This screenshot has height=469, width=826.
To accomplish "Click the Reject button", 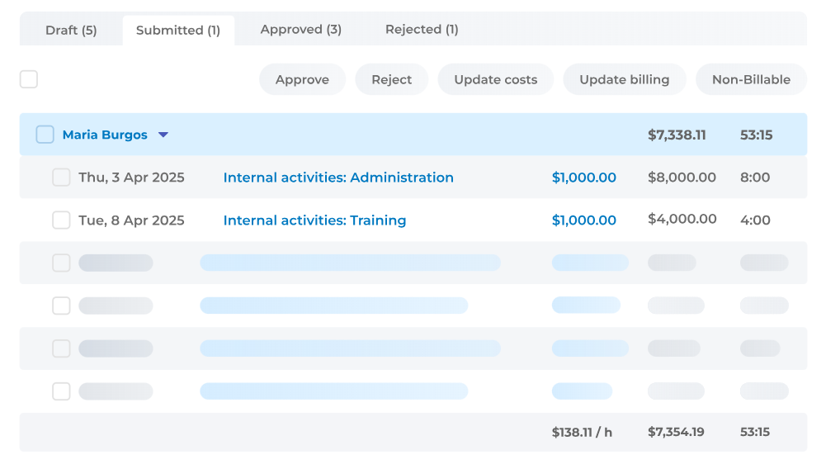I will click(391, 79).
